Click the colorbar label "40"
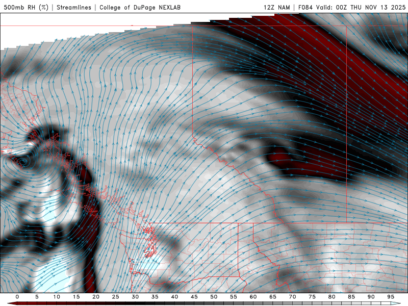Image resolution: width=408 pixels, height=306 pixels. click(x=174, y=297)
